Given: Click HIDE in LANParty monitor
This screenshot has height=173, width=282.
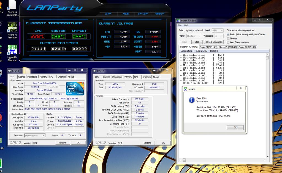Looking at the screenshot, I should tap(126, 14).
